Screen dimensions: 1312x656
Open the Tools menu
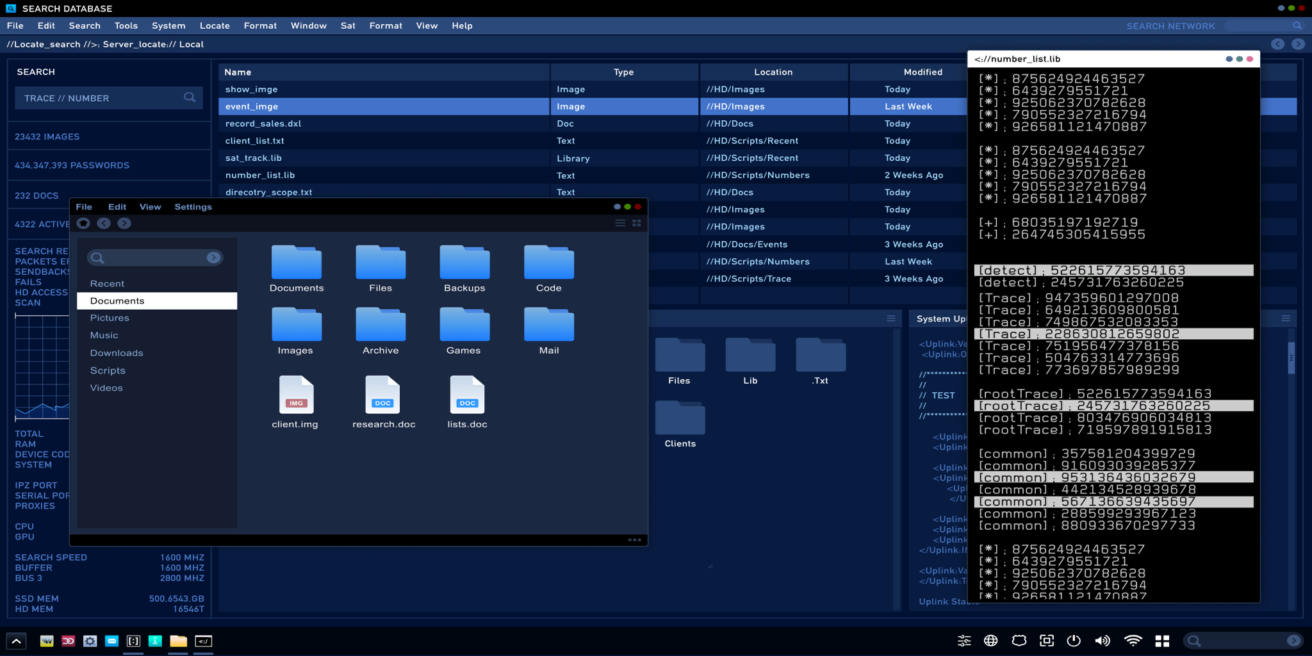(x=126, y=26)
